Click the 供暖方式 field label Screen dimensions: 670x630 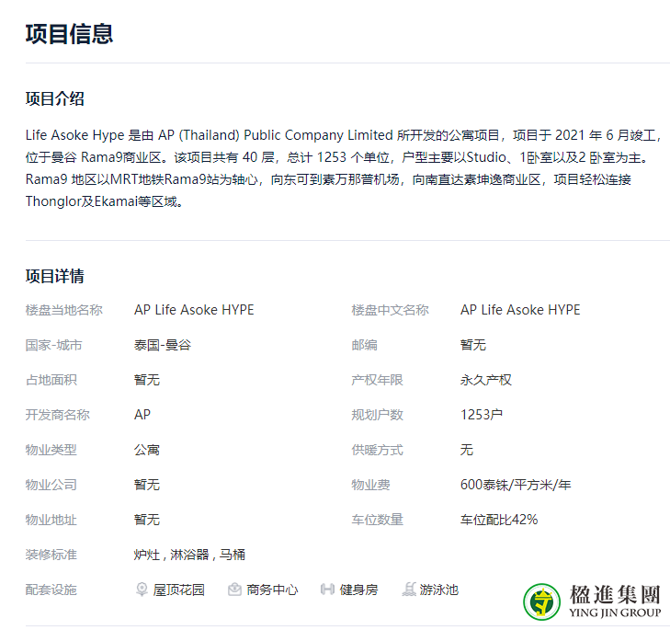[x=378, y=450]
